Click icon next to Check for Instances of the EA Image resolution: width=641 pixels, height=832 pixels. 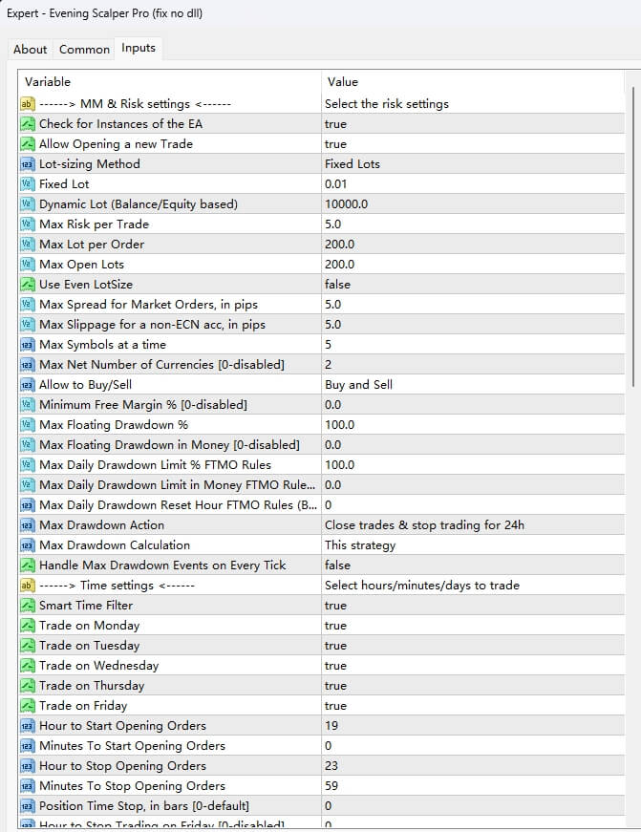point(27,124)
